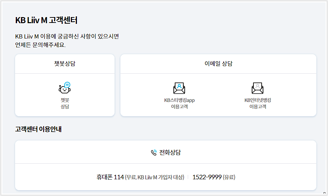Click the 이메일 상담 card header
The width and height of the screenshot is (328, 196).
[x=219, y=64]
